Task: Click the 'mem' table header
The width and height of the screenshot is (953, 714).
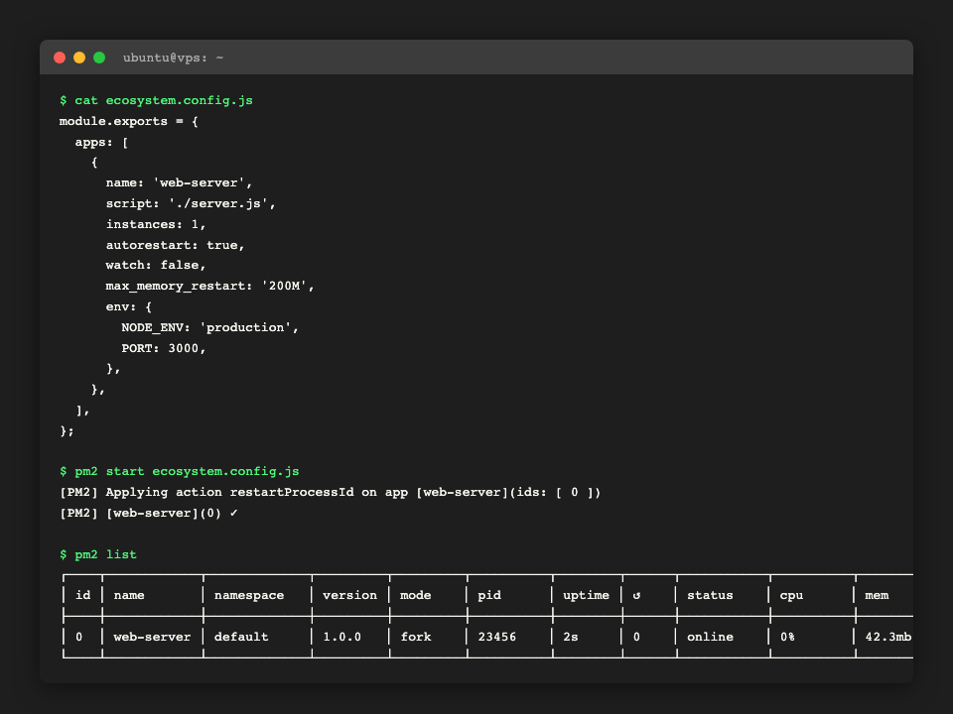Action: click(x=877, y=596)
